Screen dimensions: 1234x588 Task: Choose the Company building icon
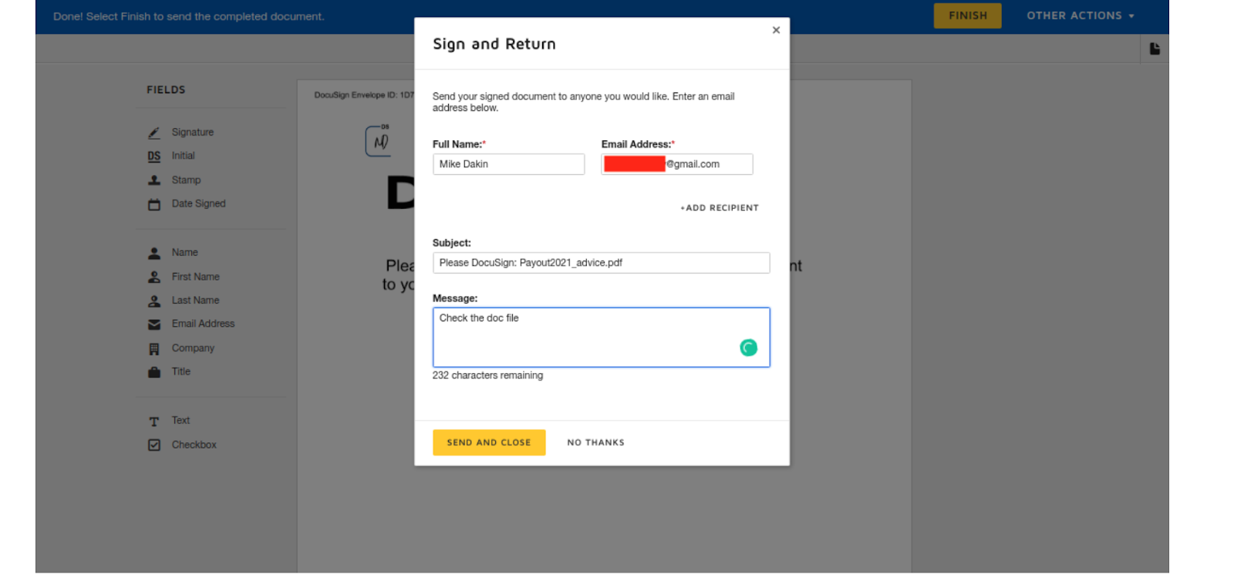coord(154,348)
